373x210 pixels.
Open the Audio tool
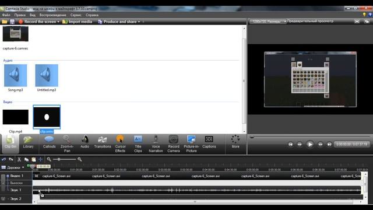[85, 142]
